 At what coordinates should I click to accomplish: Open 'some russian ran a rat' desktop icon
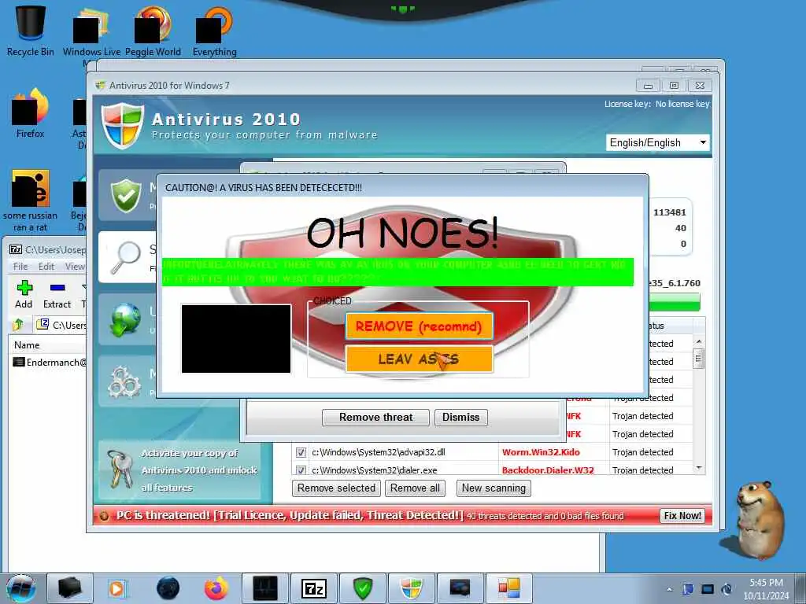31,201
